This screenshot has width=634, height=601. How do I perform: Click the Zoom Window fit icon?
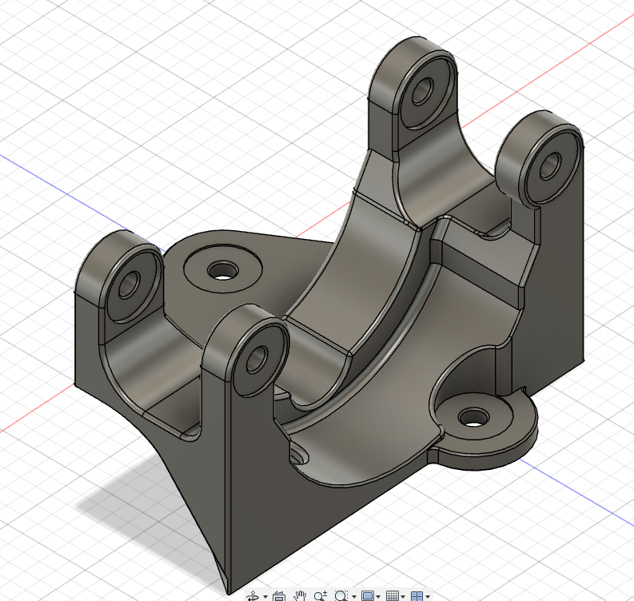341,595
